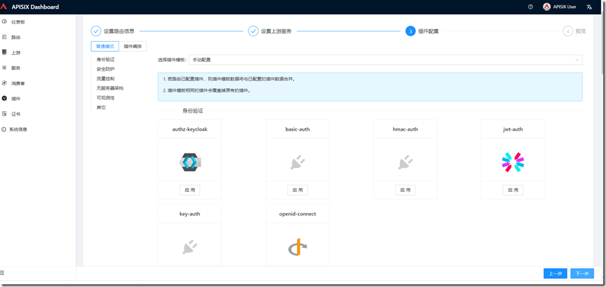
Task: Click the 服务 service sidebar icon
Action: click(4, 67)
